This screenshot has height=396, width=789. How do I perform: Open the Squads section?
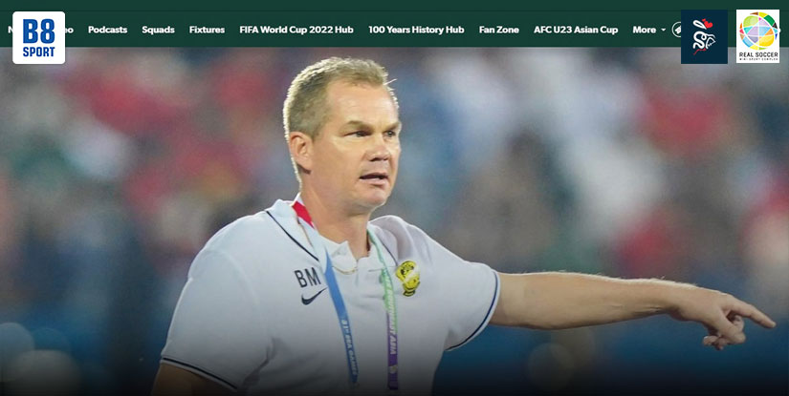[x=158, y=30]
